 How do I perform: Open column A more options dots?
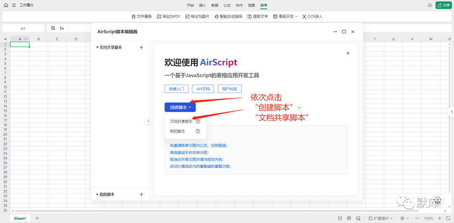(x=26, y=39)
